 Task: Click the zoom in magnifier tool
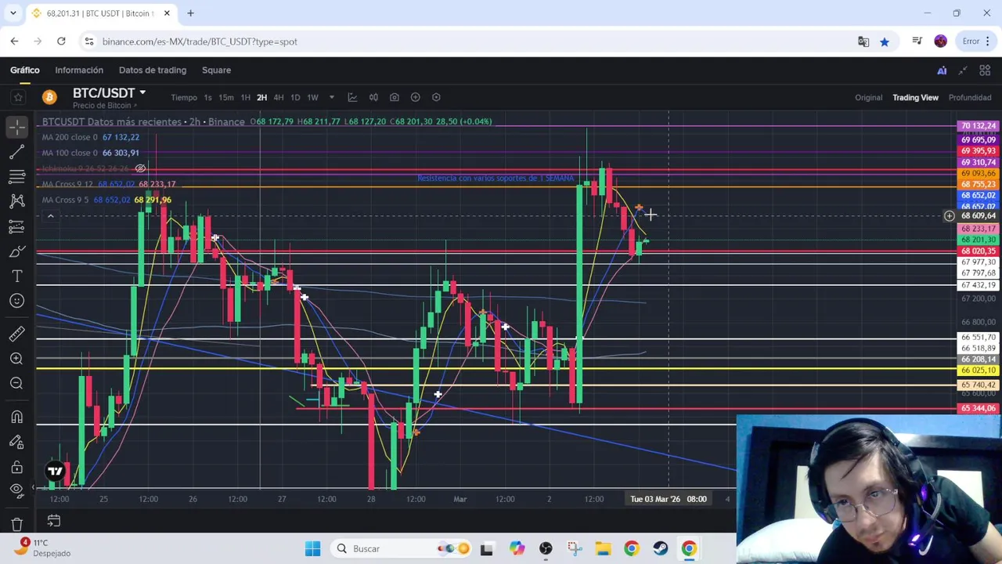click(x=17, y=359)
